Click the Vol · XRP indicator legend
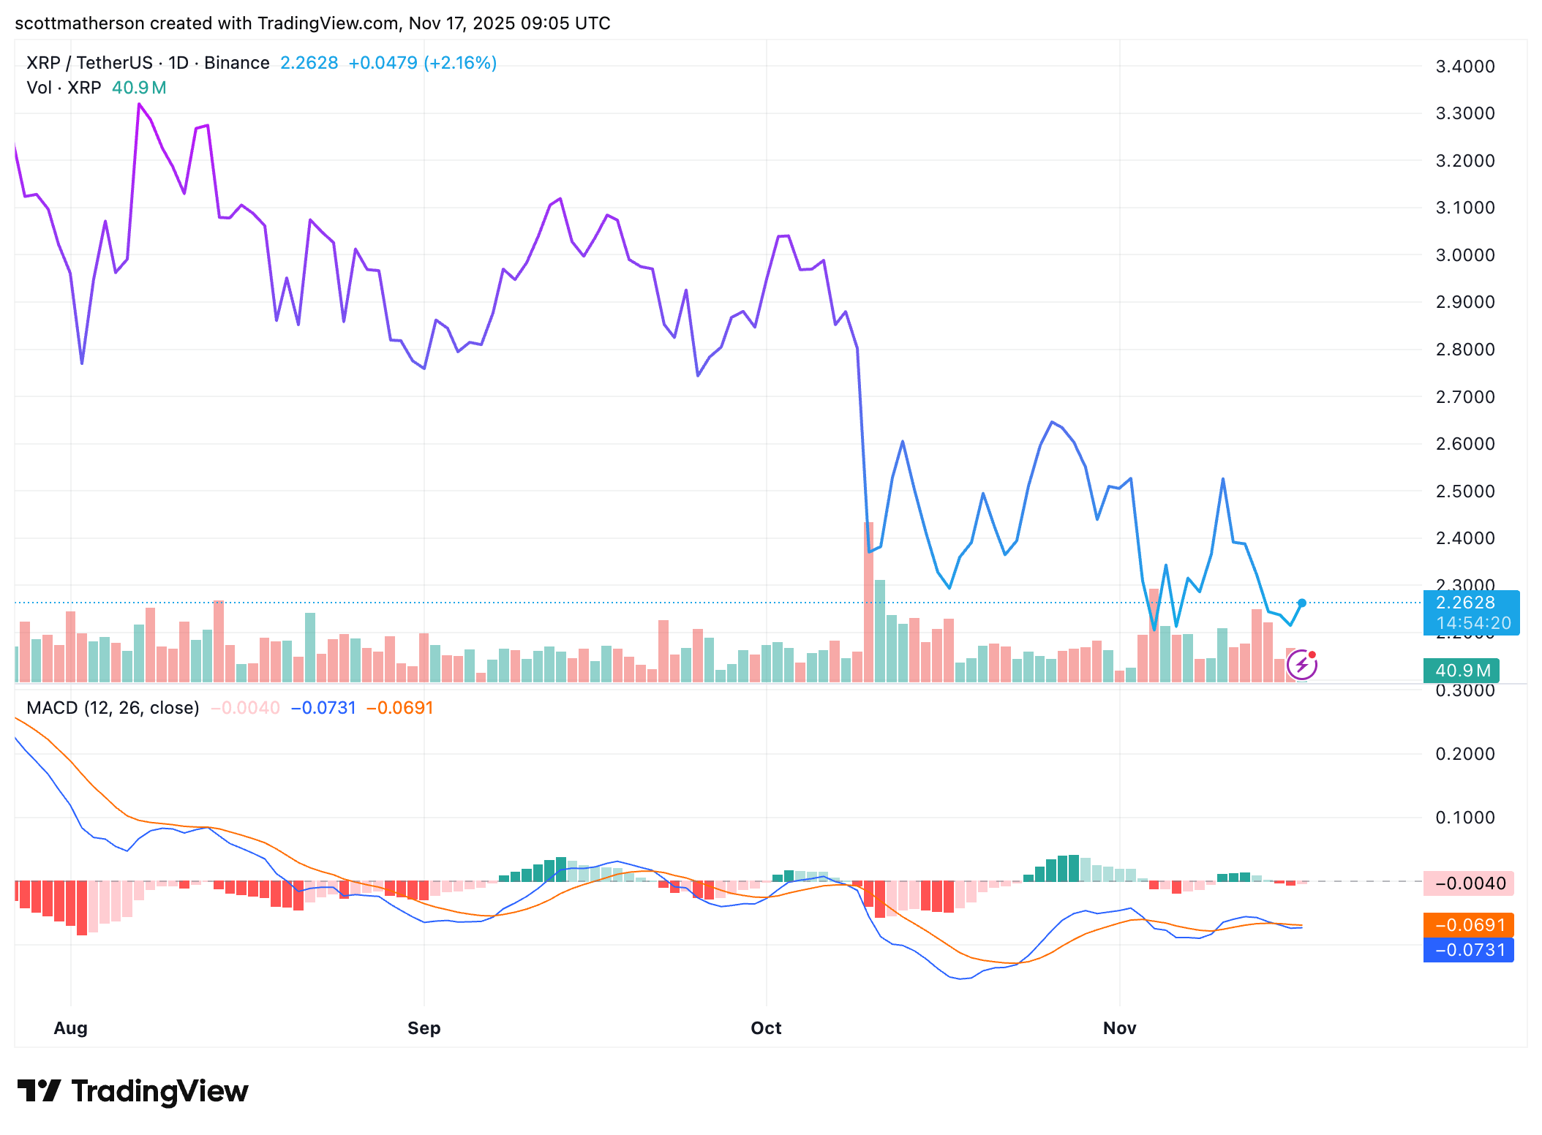The width and height of the screenshot is (1542, 1135). [64, 88]
